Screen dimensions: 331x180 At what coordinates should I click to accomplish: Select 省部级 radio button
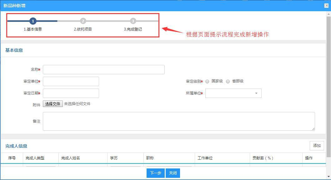(228, 81)
